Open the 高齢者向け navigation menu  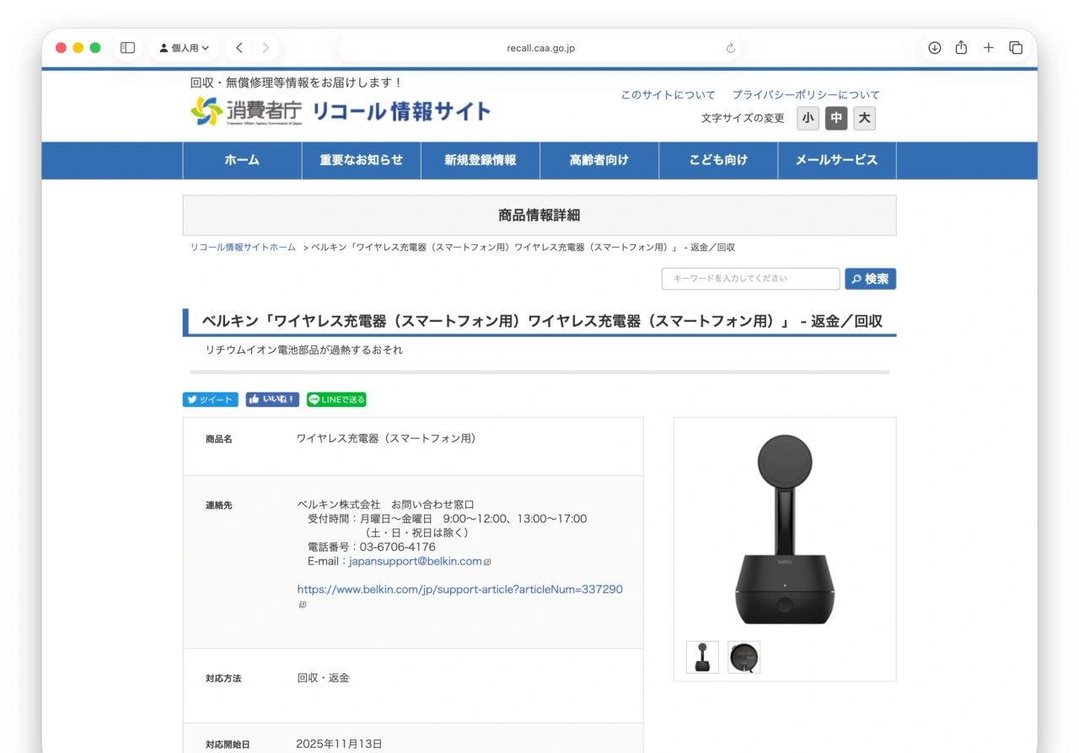599,160
